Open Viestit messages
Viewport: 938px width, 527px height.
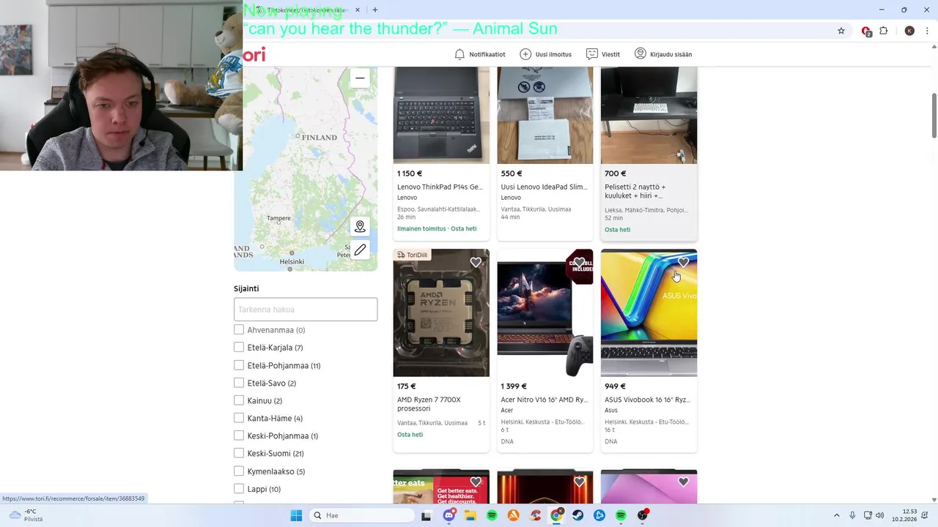tap(603, 54)
